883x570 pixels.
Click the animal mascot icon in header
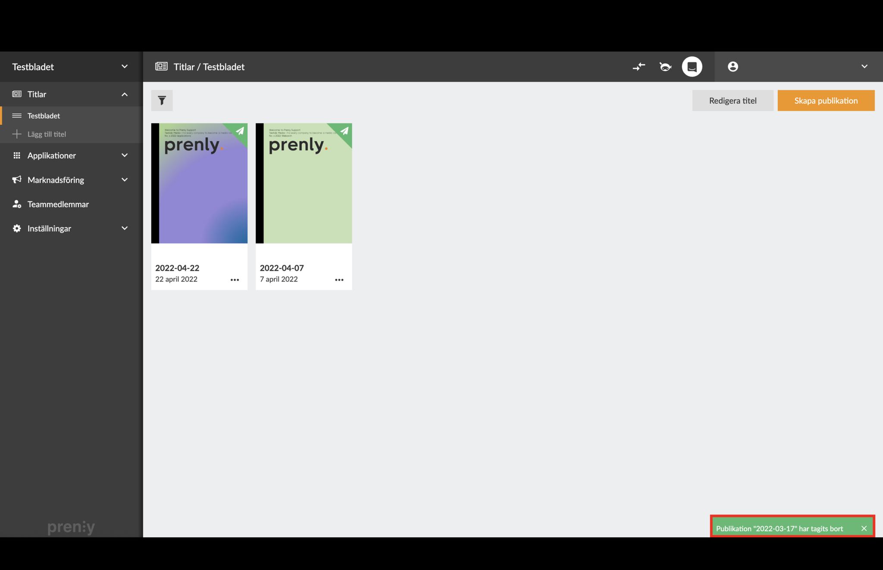[x=665, y=67]
